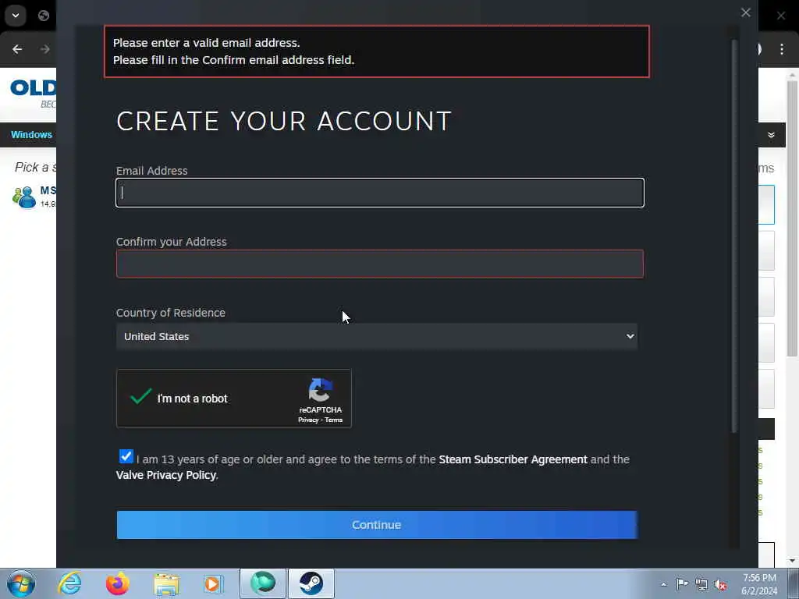Click the background page scrollbar down arrow

point(792,561)
